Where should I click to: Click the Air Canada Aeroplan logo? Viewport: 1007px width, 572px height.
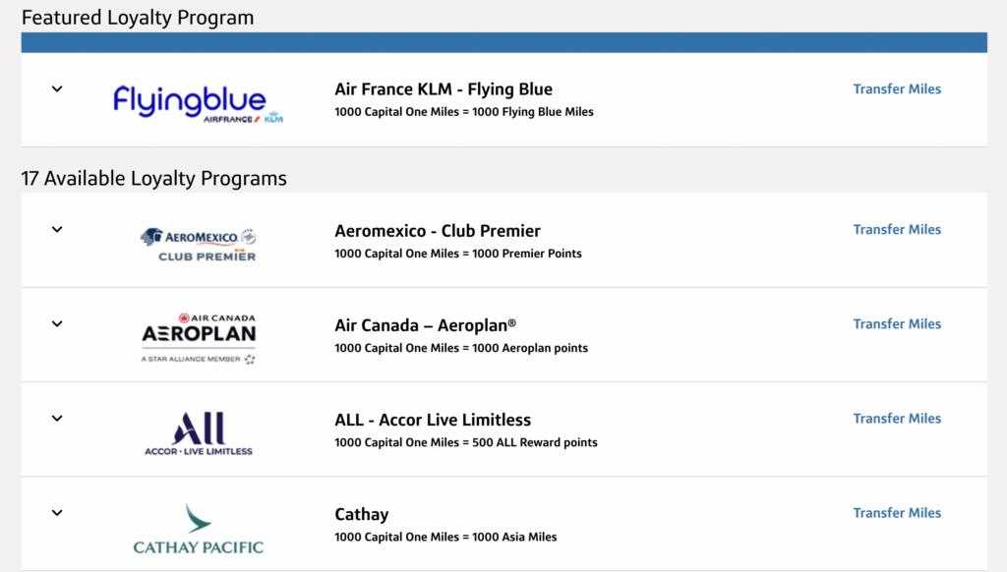[x=197, y=334]
